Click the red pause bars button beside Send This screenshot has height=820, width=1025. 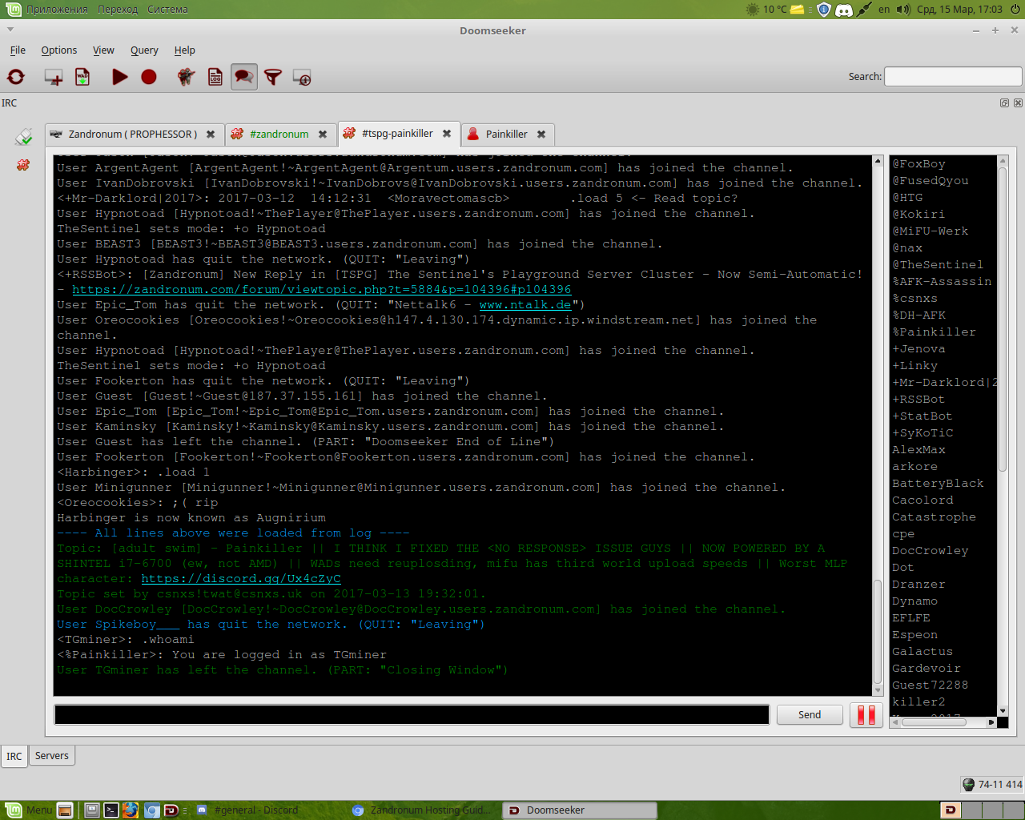coord(866,715)
